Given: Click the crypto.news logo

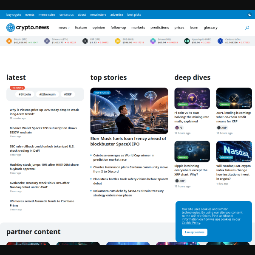Looking at the screenshot, I should tap(28, 28).
